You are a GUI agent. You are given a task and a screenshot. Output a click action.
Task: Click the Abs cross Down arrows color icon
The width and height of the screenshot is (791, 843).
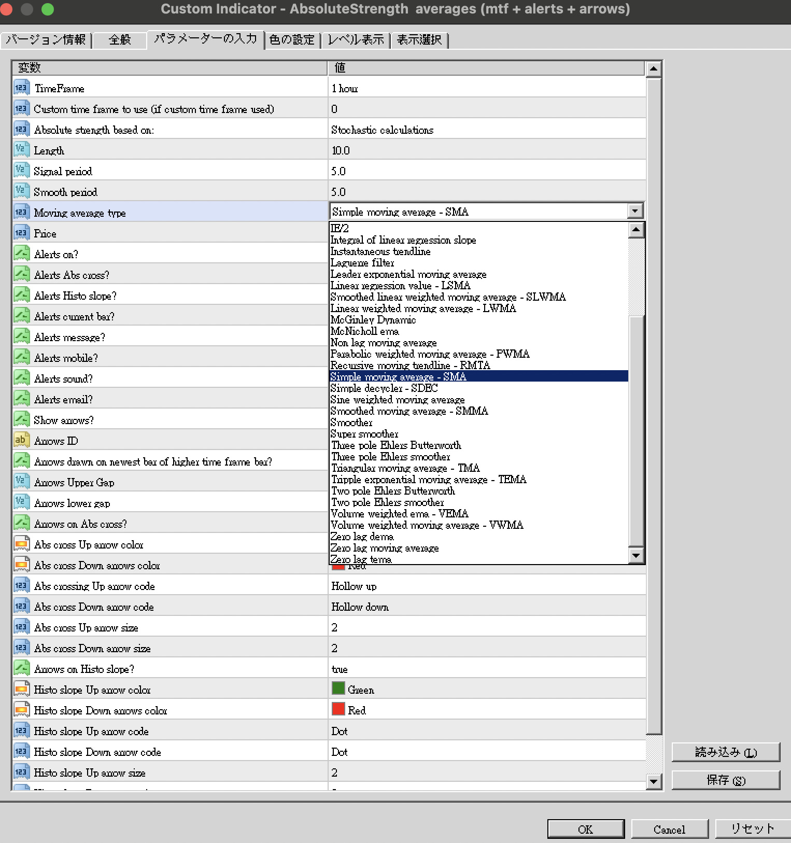click(x=21, y=565)
